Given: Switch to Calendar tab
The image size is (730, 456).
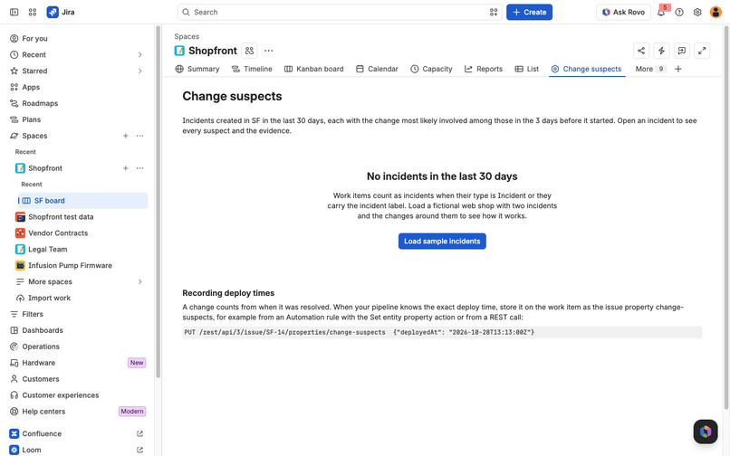Looking at the screenshot, I should pos(377,69).
